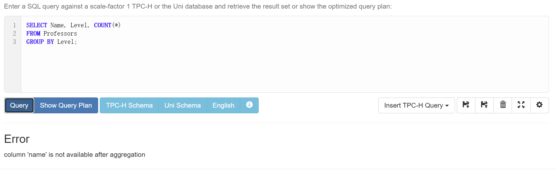Place cursor on the word Professors
The height and width of the screenshot is (173, 555).
tap(60, 33)
